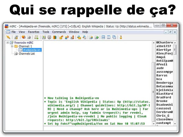The width and height of the screenshot is (183, 137).
Task: Collapse the freenode mIRC tree node
Action: point(8,43)
